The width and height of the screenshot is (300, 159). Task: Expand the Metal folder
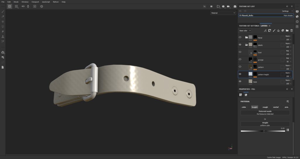coord(246,37)
